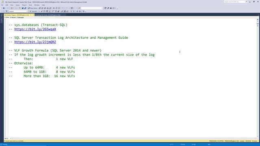Open the bit.ly/2G5wqaX sys.databases link
Viewport: 260px width, 146px height.
(x=35, y=29)
